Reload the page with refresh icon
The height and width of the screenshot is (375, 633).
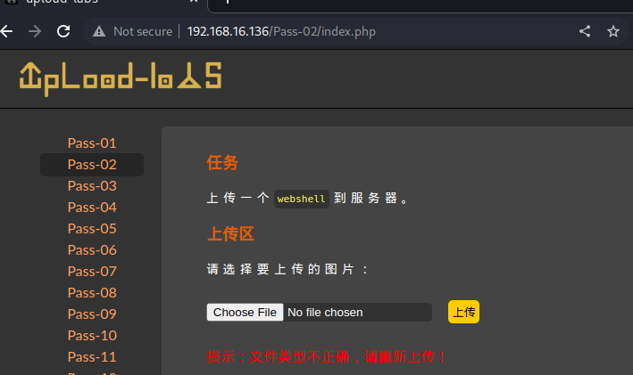tap(63, 31)
